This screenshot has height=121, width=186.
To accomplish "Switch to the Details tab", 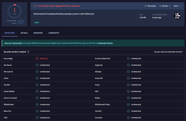I will click(24, 33).
